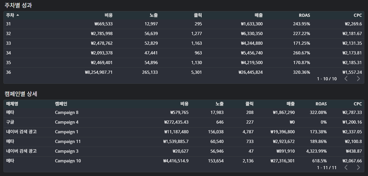368x176 pixels.
Task: Sort weekly table by 비용 column
Action: click(108, 15)
